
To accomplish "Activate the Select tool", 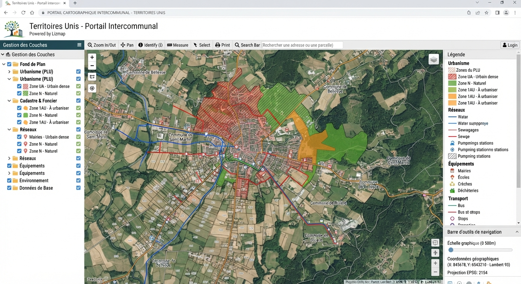I will 202,45.
